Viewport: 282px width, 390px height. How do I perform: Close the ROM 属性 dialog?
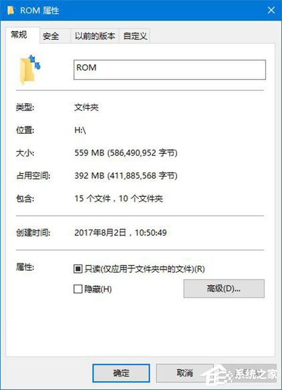[x=271, y=10]
